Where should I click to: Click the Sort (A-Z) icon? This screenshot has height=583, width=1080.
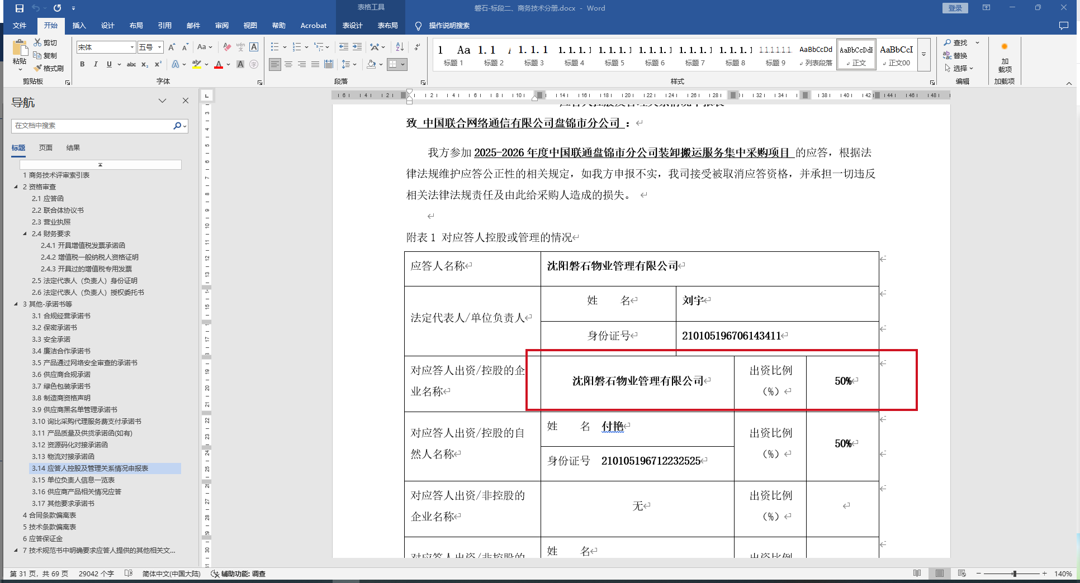(x=400, y=47)
